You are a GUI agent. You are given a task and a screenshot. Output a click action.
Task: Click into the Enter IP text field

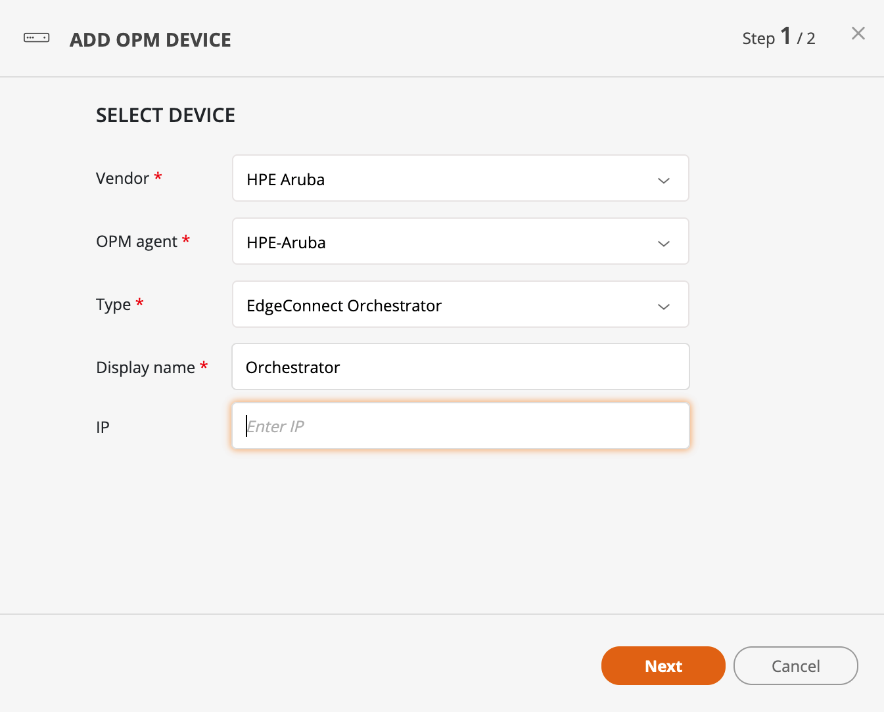[460, 426]
